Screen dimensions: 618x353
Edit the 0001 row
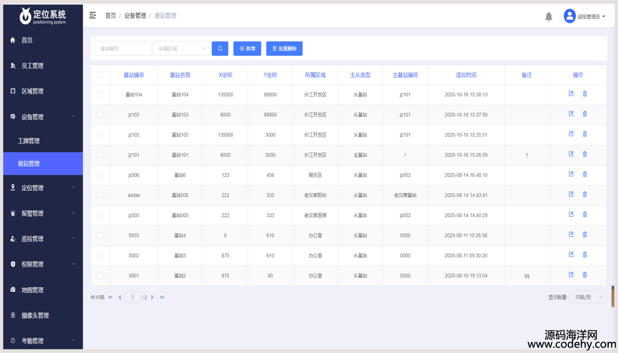(x=571, y=274)
